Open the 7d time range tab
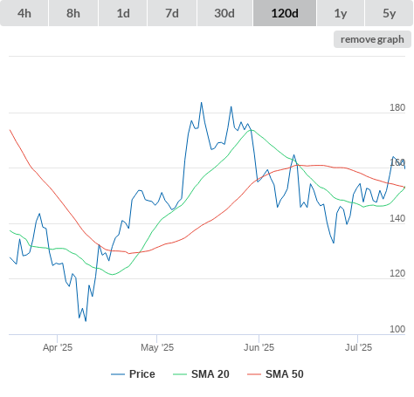This screenshot has width=414, height=397. pos(172,13)
